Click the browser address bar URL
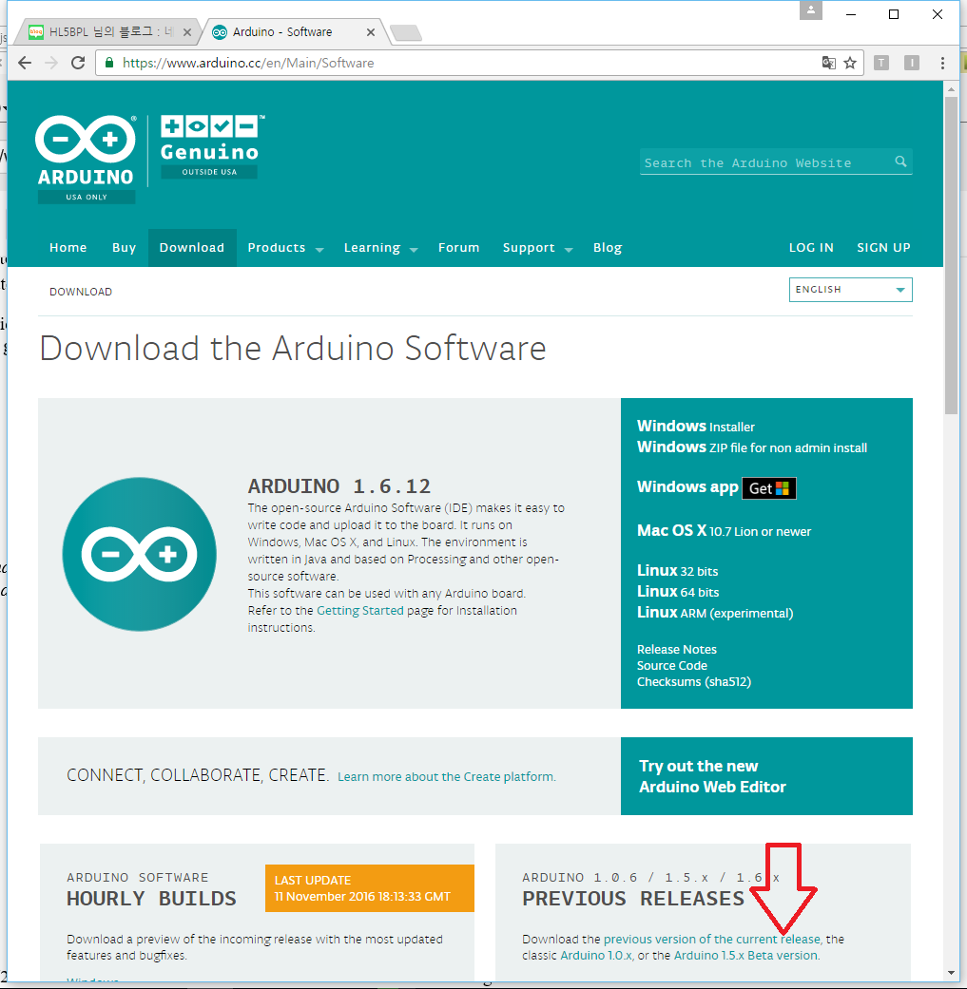This screenshot has height=989, width=967. pyautogui.click(x=248, y=63)
